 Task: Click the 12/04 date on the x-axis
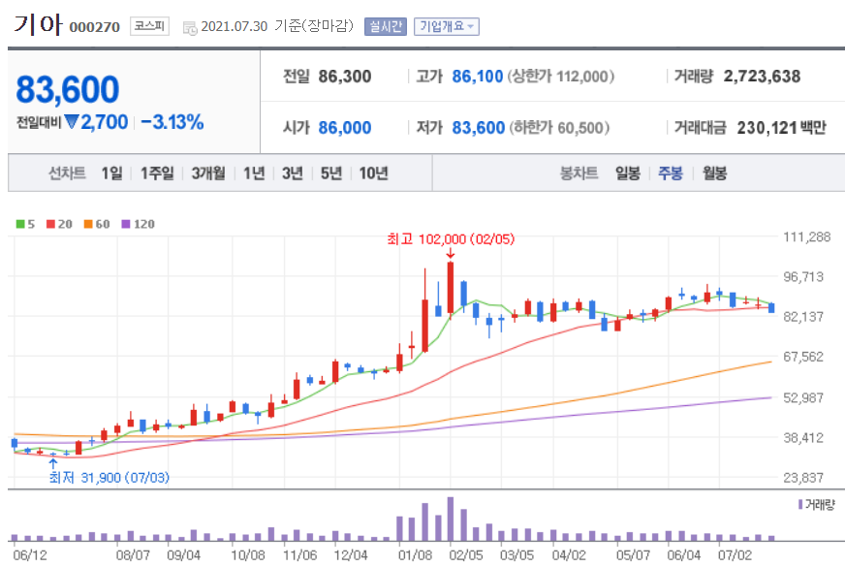(350, 555)
